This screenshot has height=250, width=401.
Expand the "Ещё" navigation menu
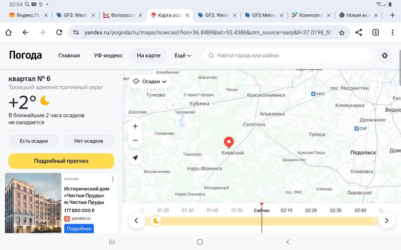coord(182,55)
